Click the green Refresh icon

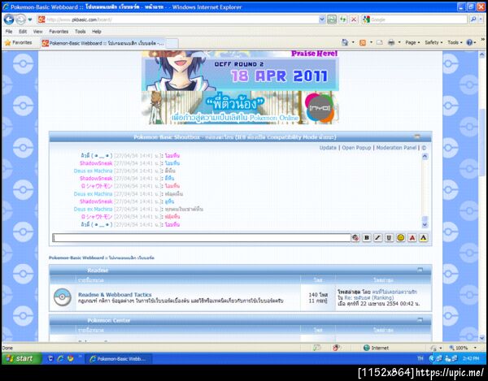(x=343, y=19)
